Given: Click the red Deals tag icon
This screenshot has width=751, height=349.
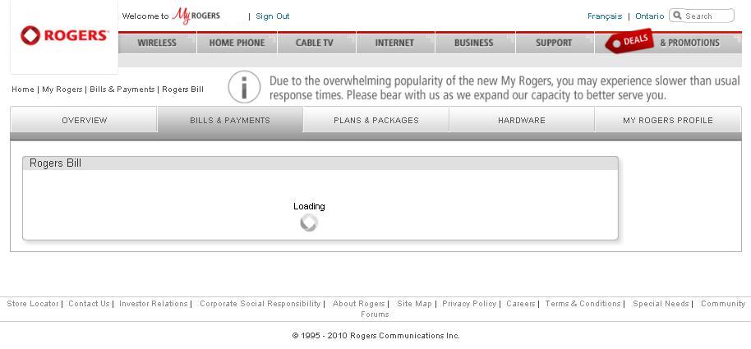Looking at the screenshot, I should [x=630, y=42].
